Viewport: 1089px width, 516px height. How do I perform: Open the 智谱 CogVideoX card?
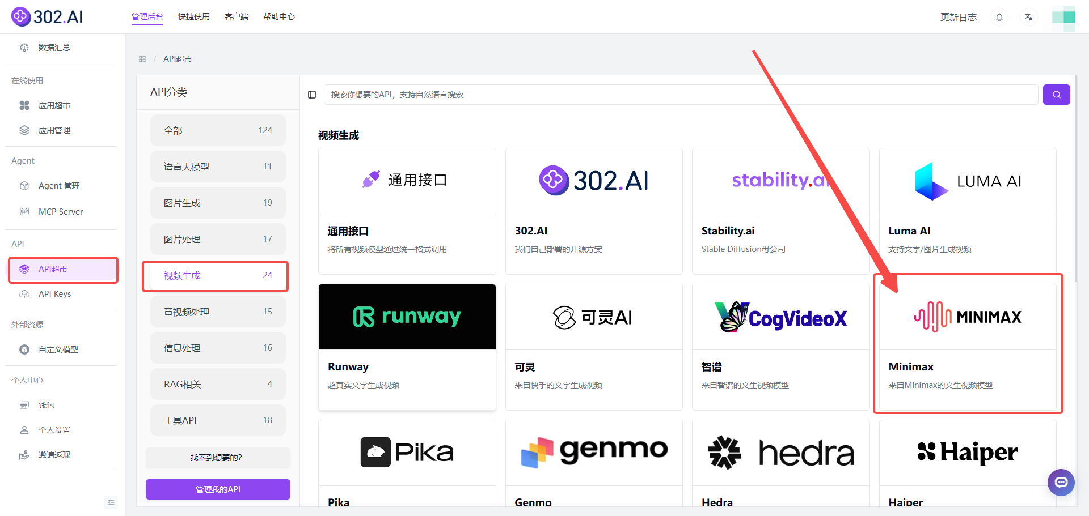(781, 347)
